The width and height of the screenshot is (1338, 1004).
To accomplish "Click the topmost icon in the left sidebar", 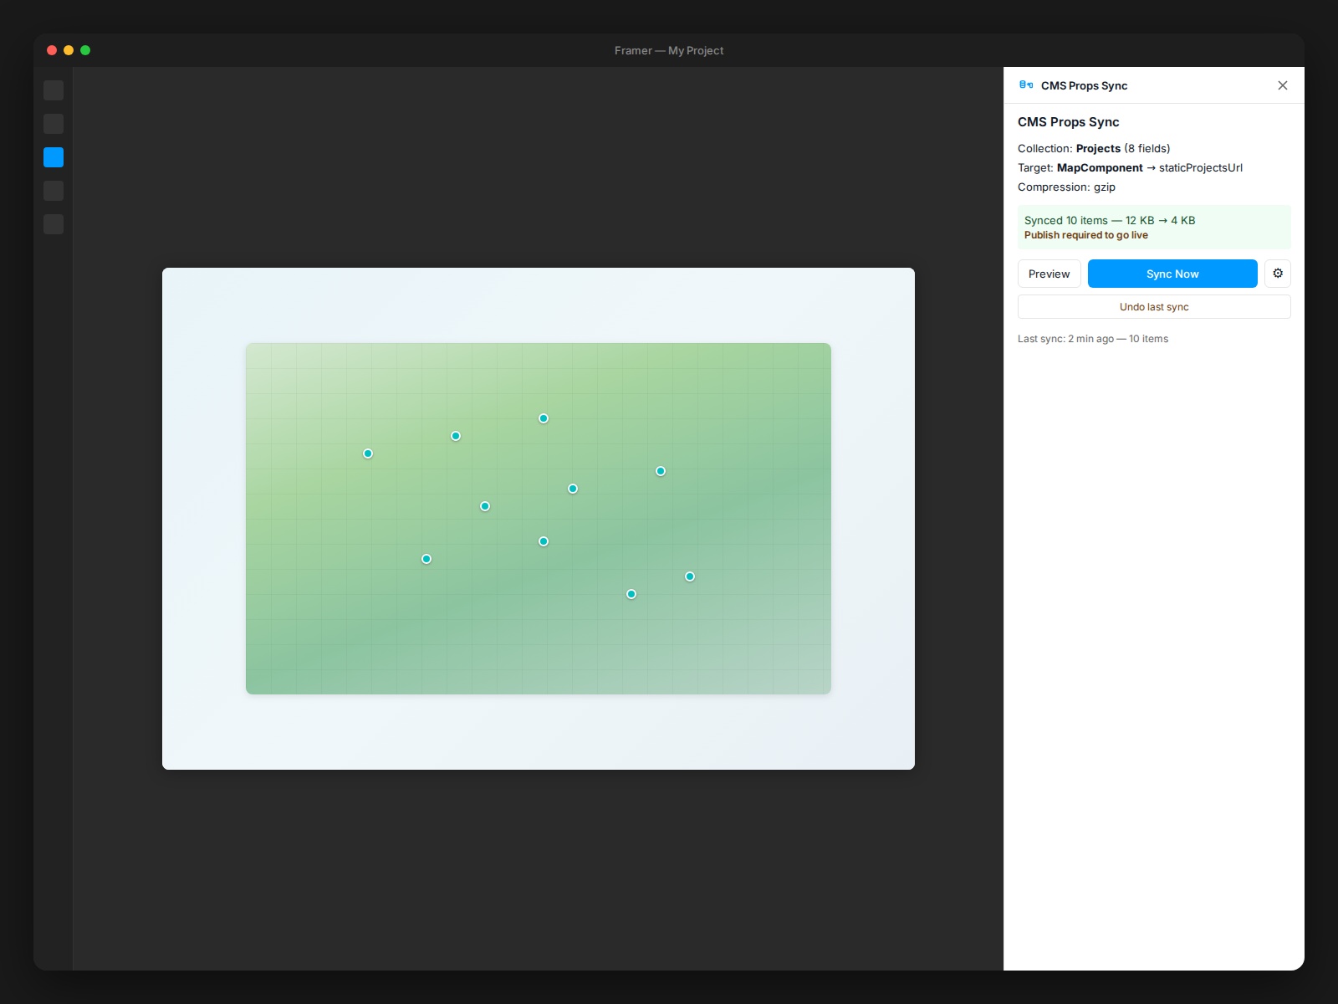I will [x=54, y=90].
